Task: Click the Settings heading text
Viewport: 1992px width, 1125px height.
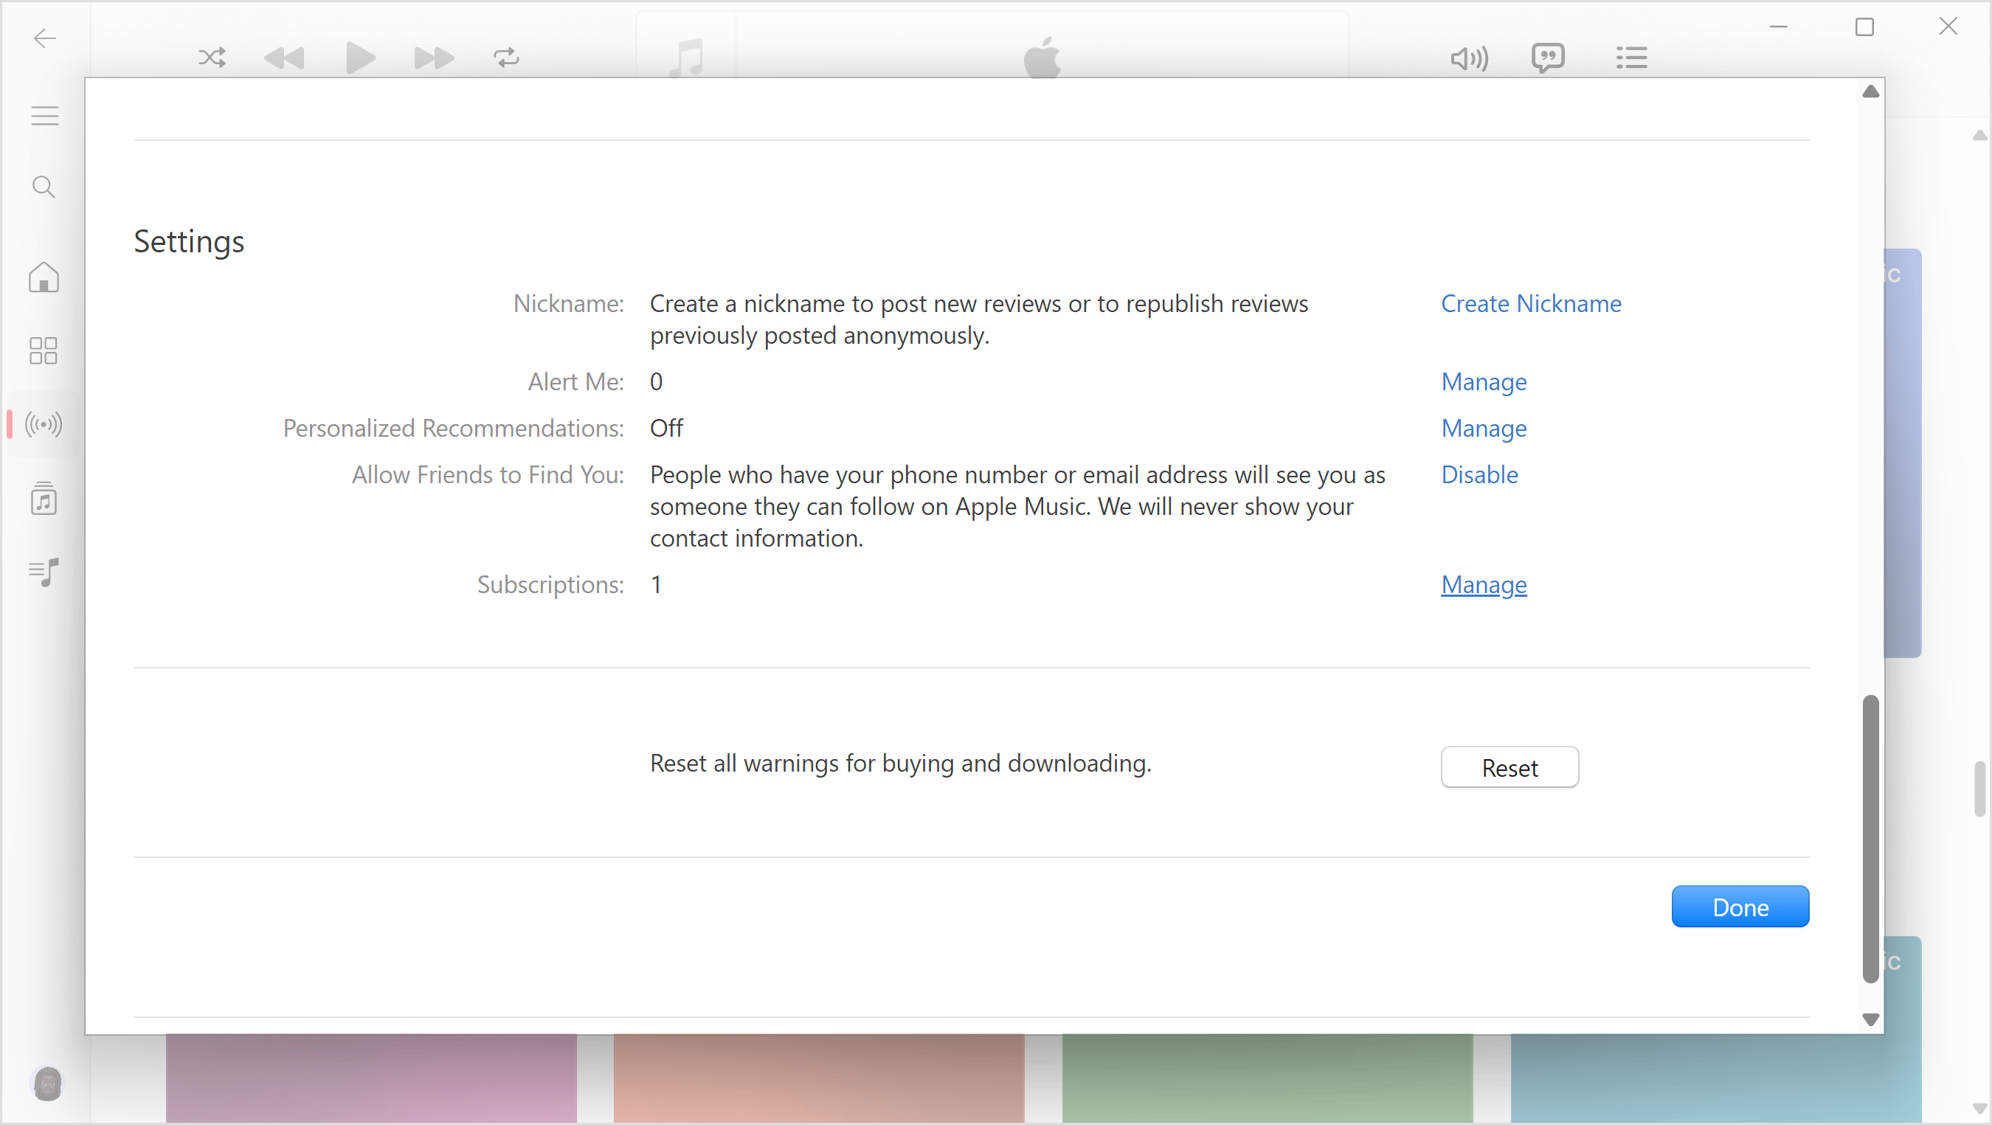Action: [x=189, y=241]
